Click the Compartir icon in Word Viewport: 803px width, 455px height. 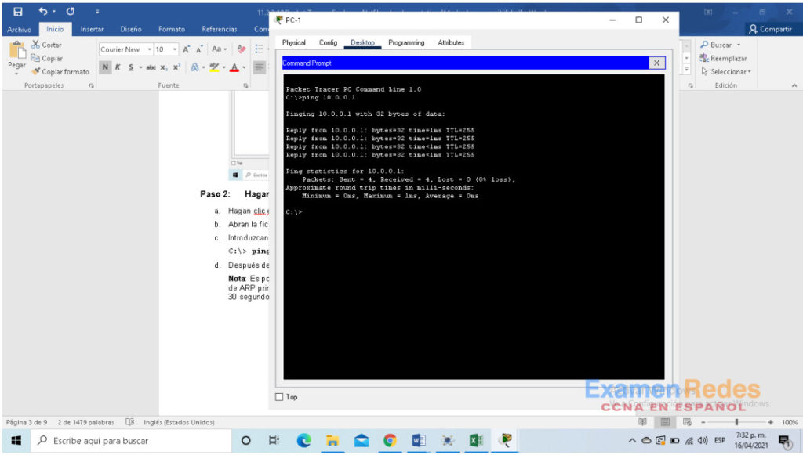(770, 27)
